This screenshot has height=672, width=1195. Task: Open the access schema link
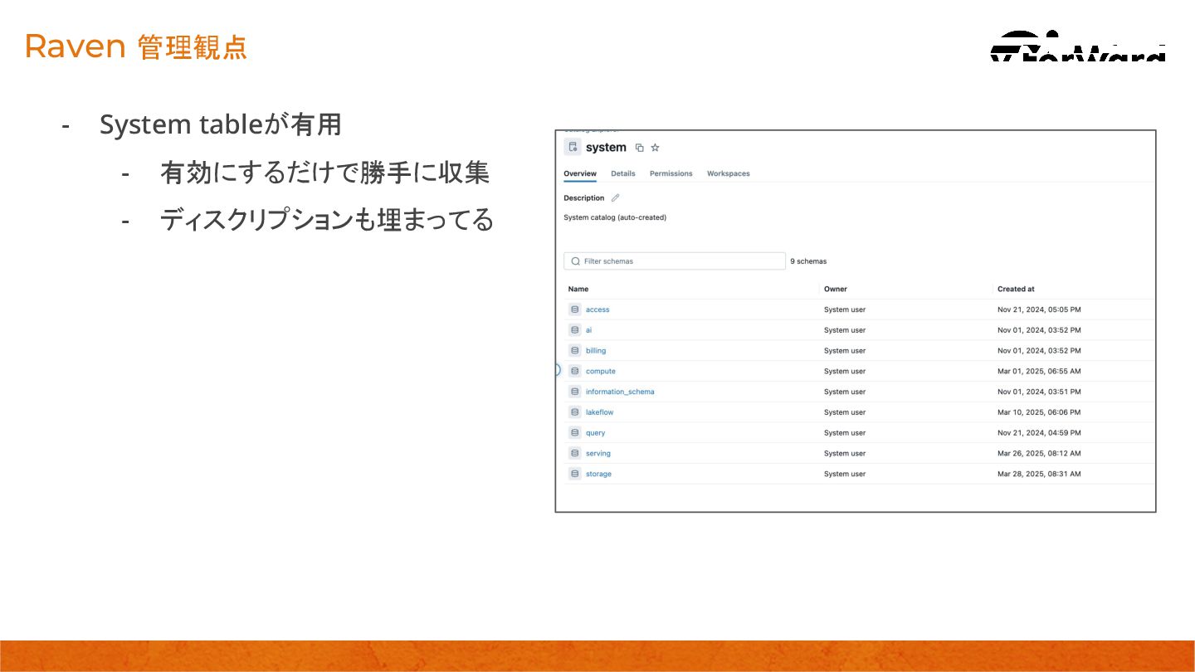[x=597, y=309]
